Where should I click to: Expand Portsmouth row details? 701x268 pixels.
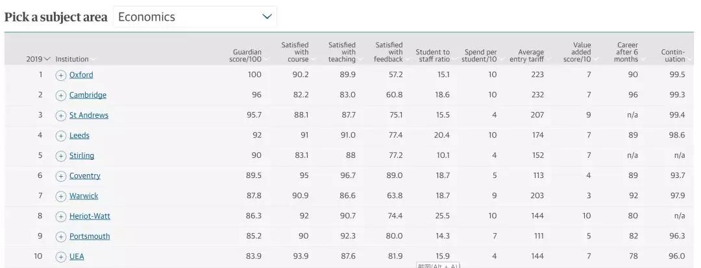(61, 237)
